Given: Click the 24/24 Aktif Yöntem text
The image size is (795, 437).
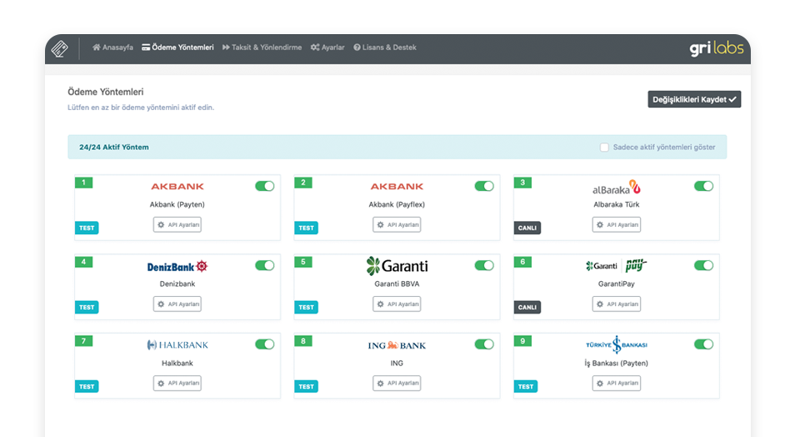Looking at the screenshot, I should point(114,147).
